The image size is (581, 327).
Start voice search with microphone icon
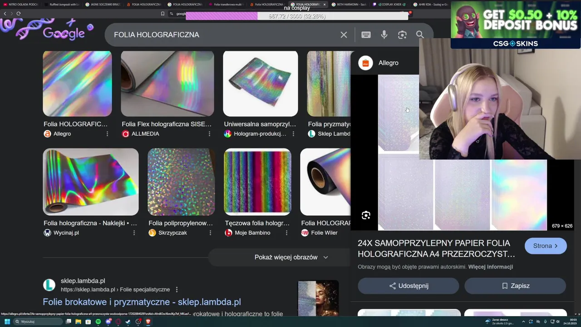coord(384,35)
